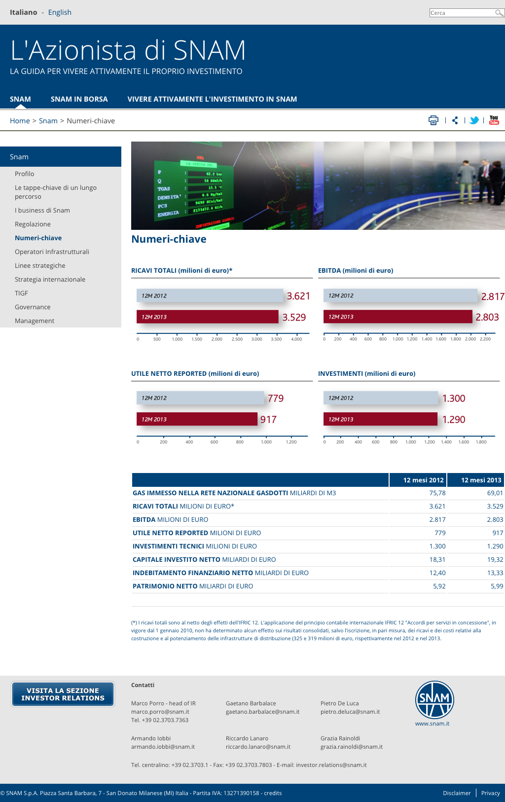Open Strategia internazionale sidebar item
Screen dimensions: 505x802
(50, 279)
